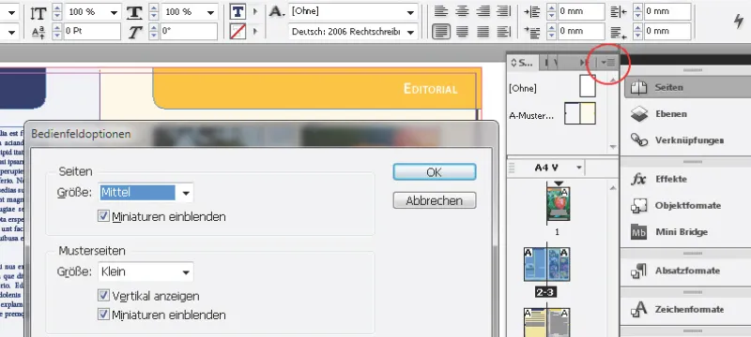The image size is (751, 337).
Task: Switch to the S... (Seiten) panel tab
Action: (x=522, y=62)
